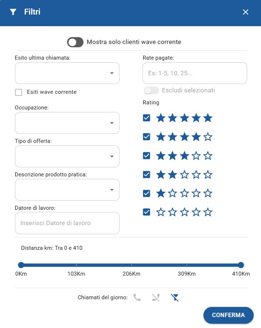This screenshot has height=328, width=261.
Task: Uncheck the one-star rating checkbox
Action: point(147,193)
